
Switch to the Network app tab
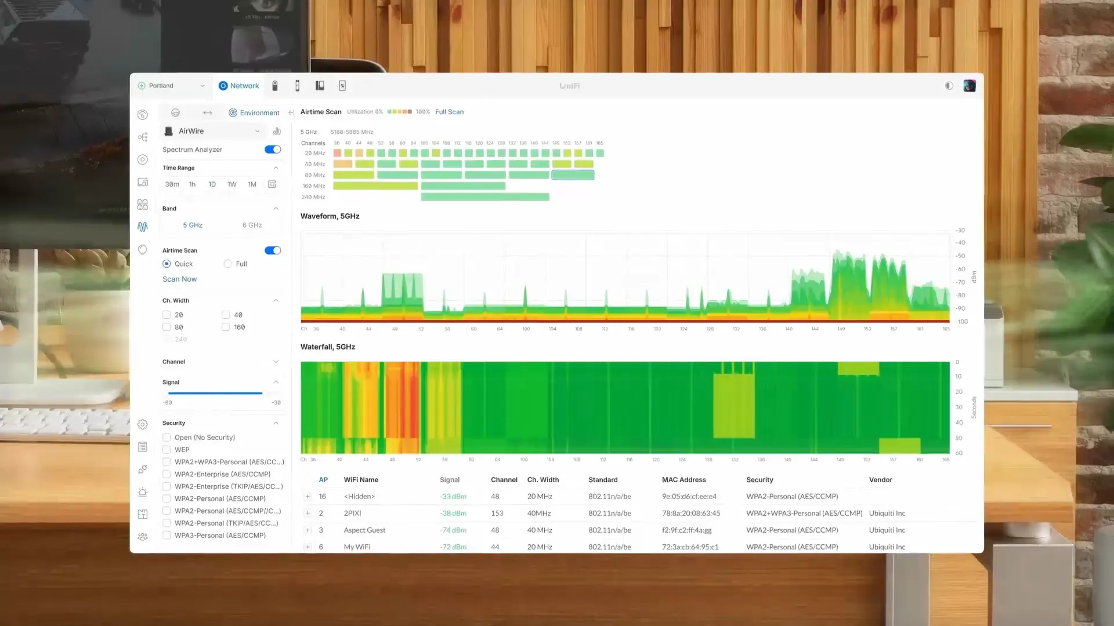[238, 86]
